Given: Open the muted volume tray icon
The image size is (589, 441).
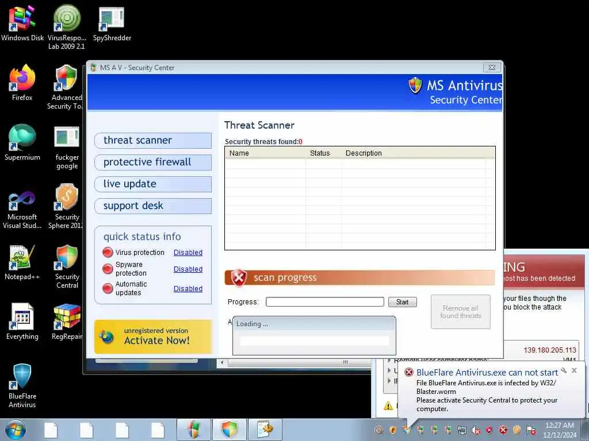Looking at the screenshot, I should pos(476,430).
